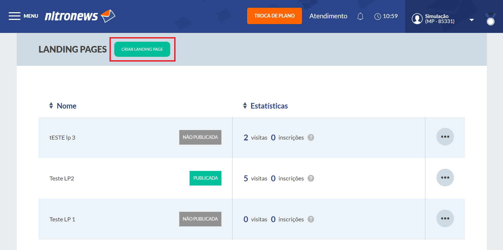Click help icon in tESTE lp 3 row
The height and width of the screenshot is (250, 503).
coord(311,137)
